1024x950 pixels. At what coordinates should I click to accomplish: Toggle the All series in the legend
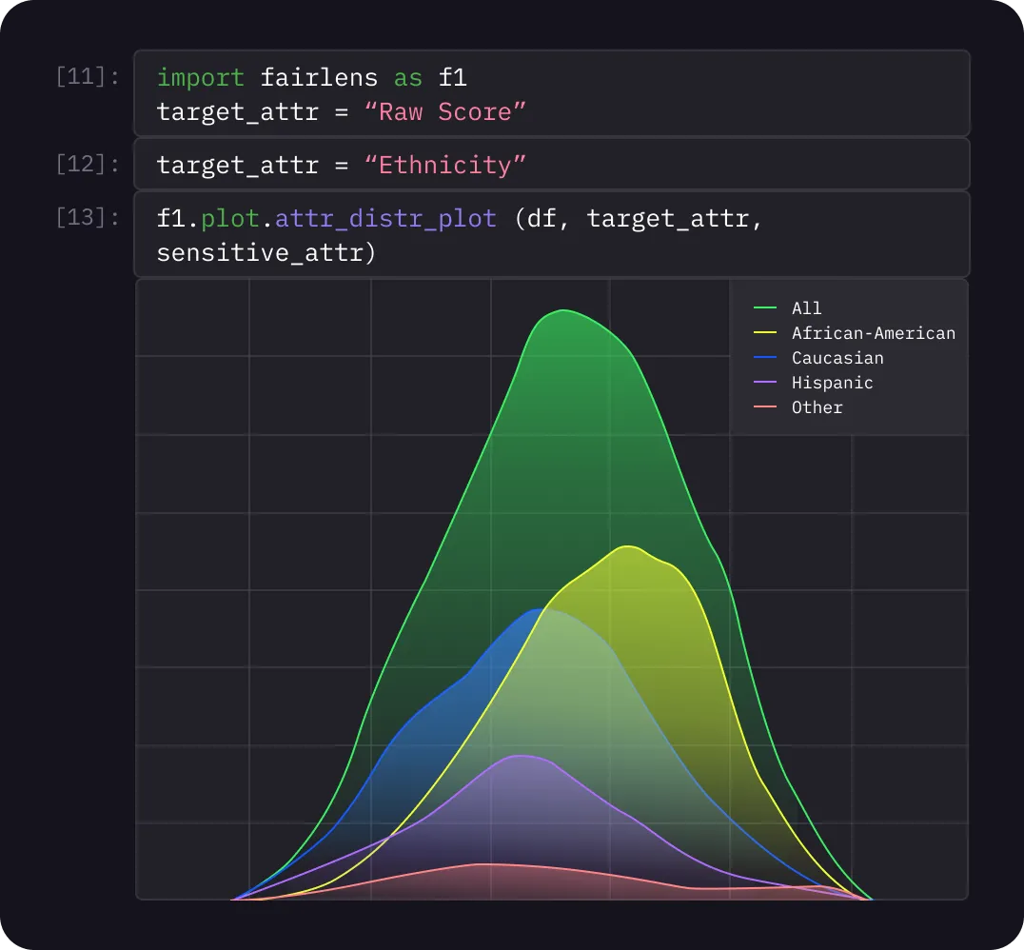click(806, 308)
